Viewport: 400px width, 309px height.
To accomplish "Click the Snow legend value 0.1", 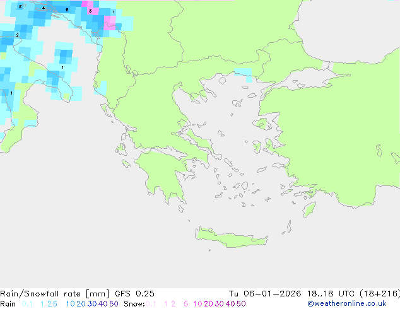I will tap(151, 304).
